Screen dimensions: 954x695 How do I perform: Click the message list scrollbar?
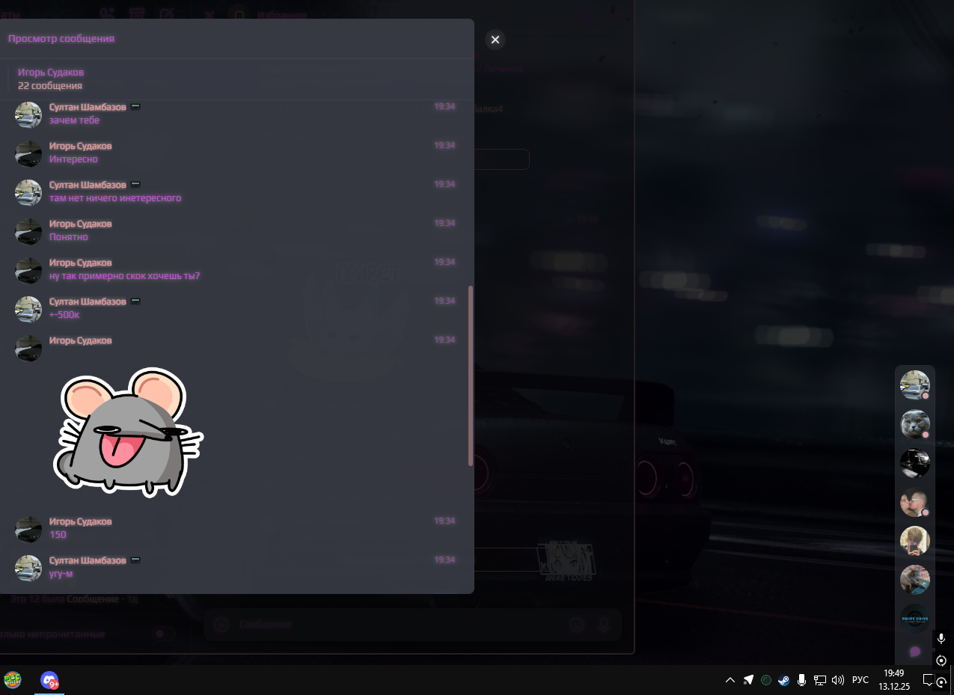pyautogui.click(x=470, y=375)
